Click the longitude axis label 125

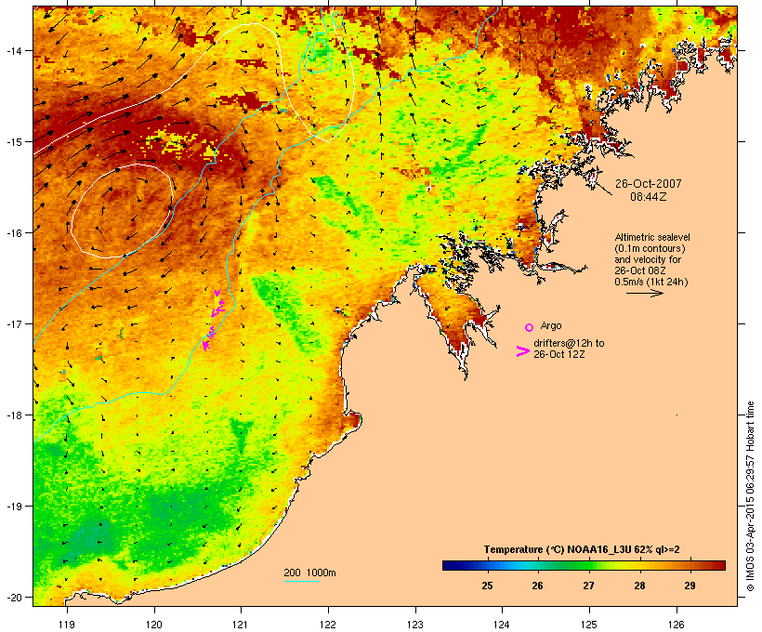click(x=589, y=625)
